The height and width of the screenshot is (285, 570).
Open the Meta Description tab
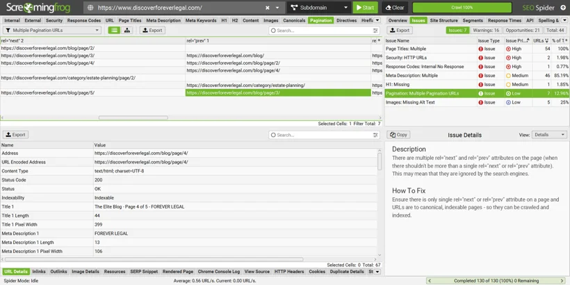[x=163, y=20]
